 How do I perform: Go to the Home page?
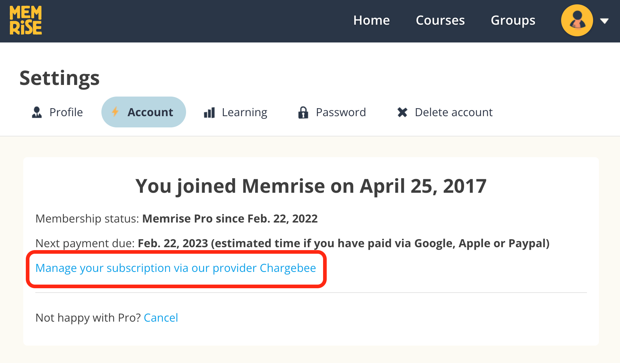pos(371,20)
